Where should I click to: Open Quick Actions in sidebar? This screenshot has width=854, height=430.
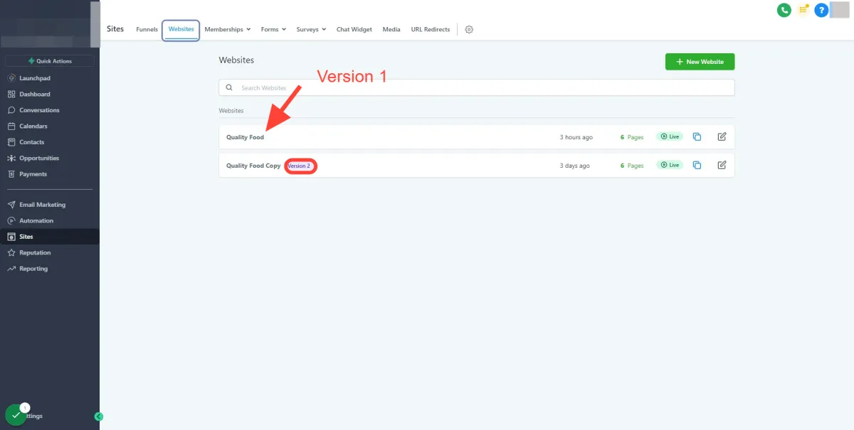(x=50, y=61)
